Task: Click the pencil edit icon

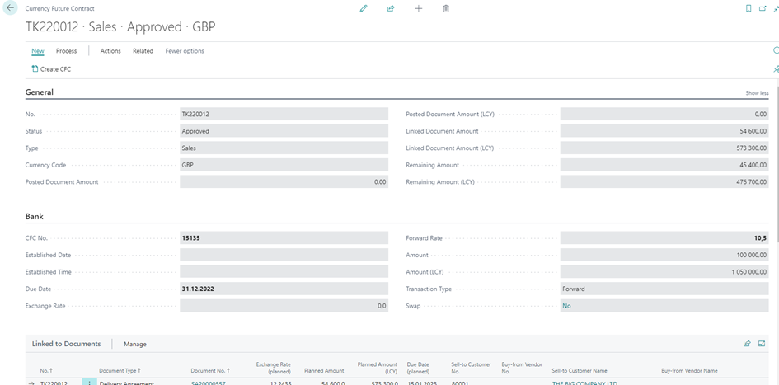Action: (364, 8)
